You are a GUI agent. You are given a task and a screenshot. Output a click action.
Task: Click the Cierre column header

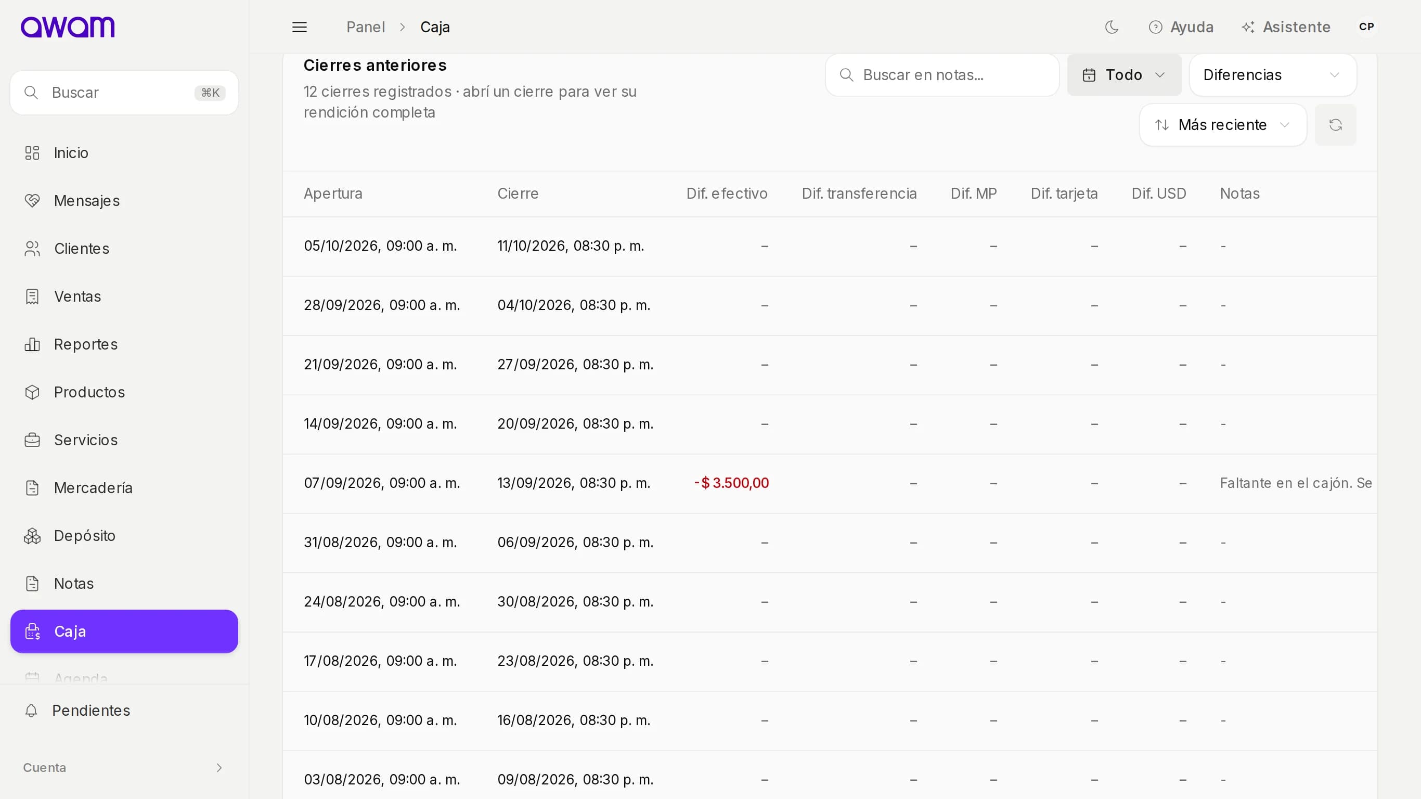point(518,194)
